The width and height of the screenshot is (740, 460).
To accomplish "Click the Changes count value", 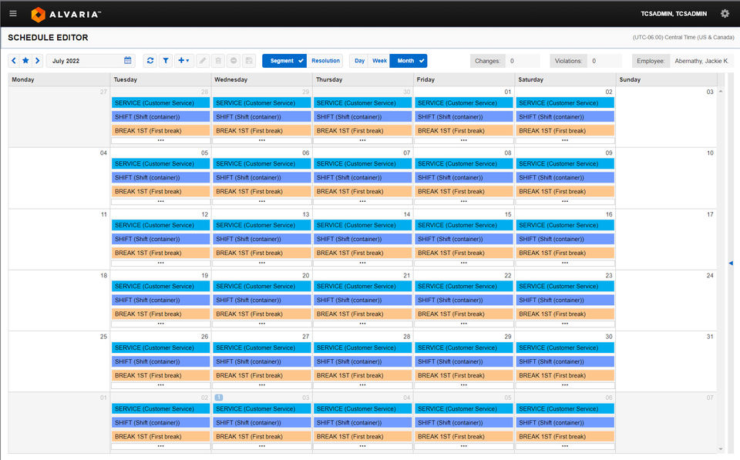I will [x=522, y=61].
